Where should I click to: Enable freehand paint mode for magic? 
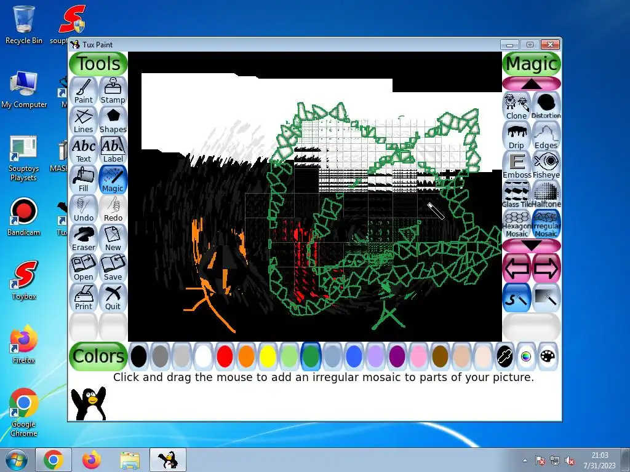click(517, 297)
